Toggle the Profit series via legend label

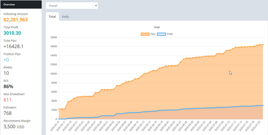[170, 34]
